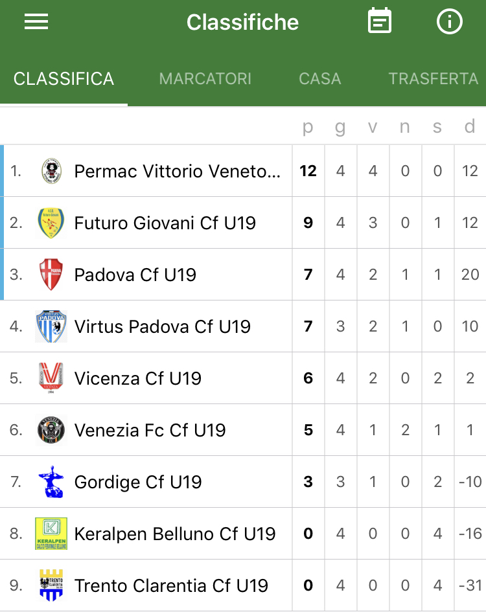Switch to the Marcatori tab
486x612 pixels.
point(205,79)
